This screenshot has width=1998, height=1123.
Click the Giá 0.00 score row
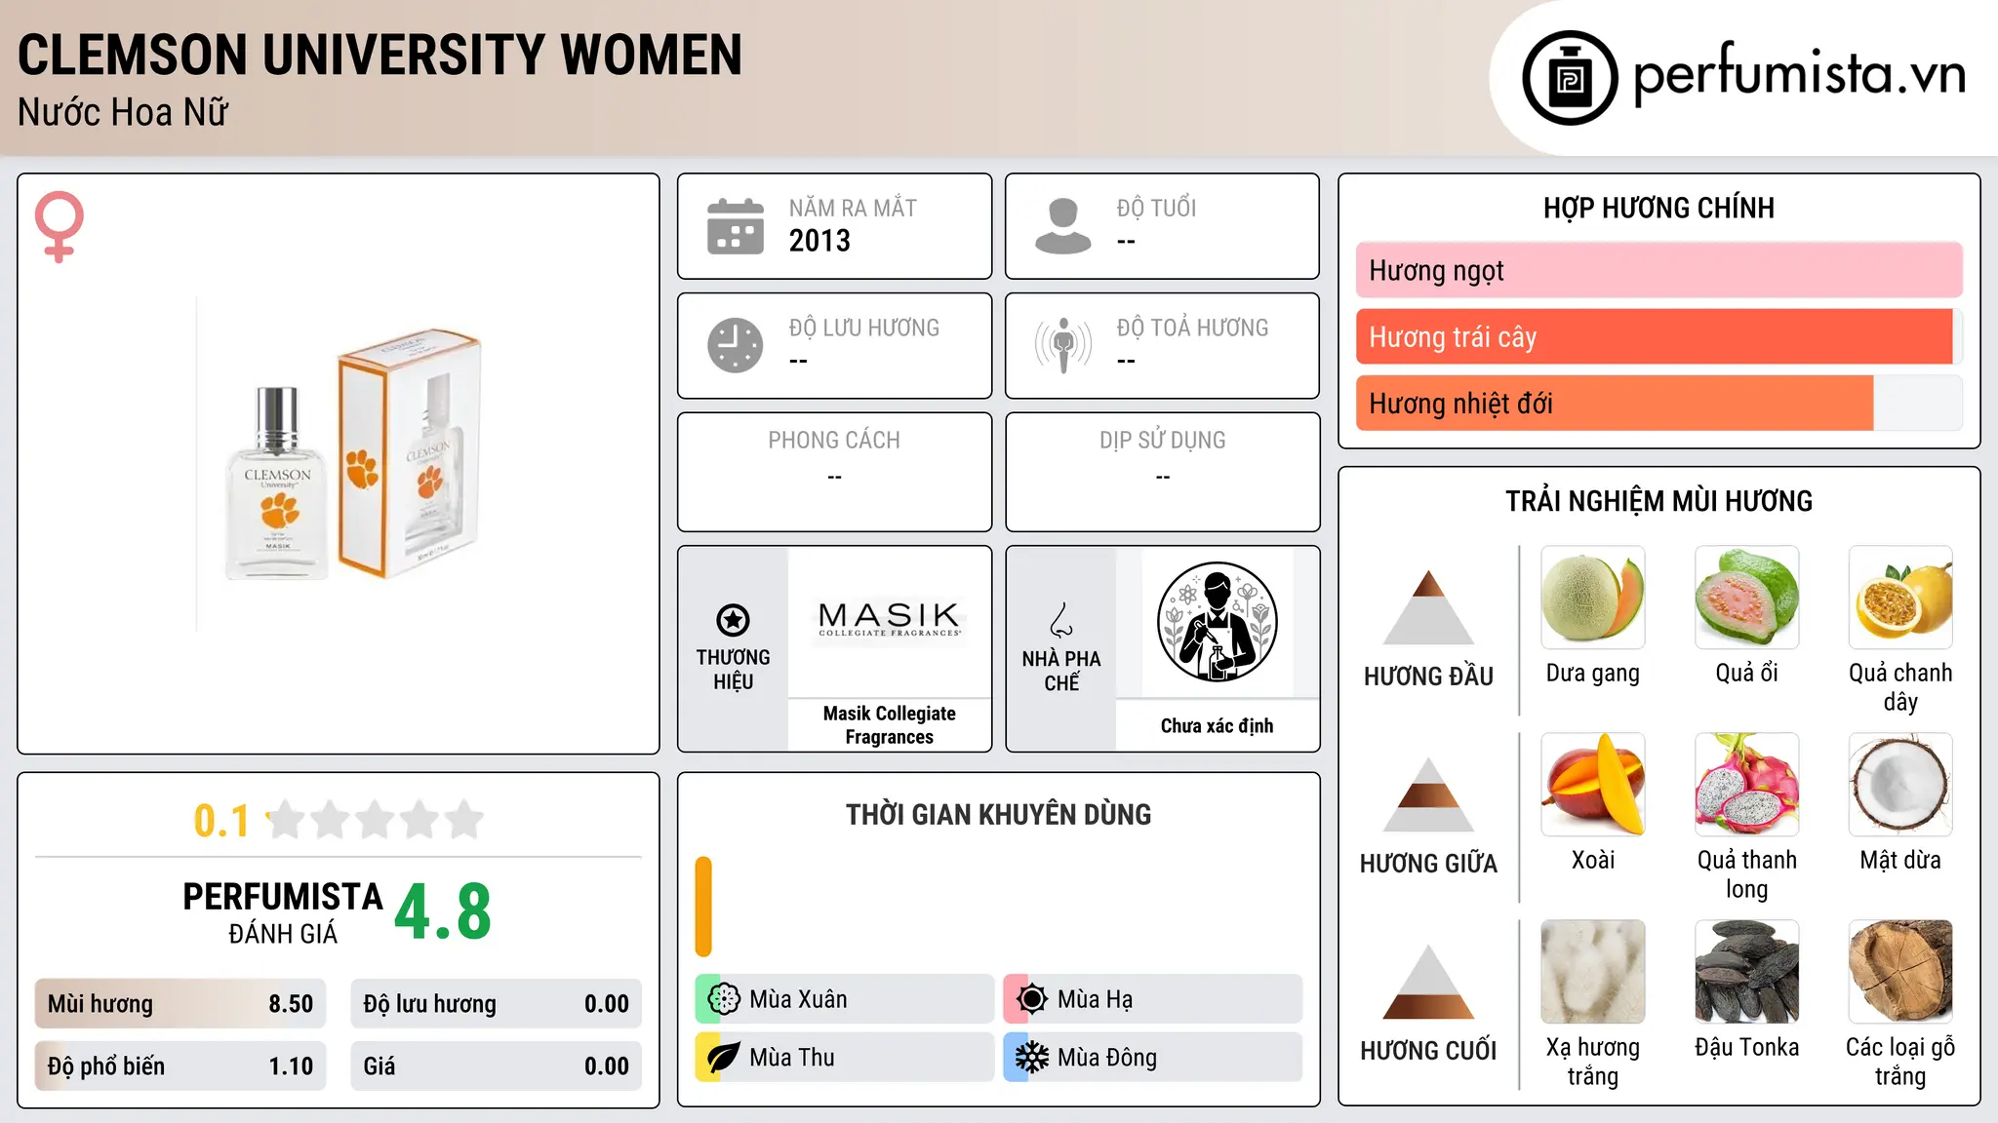(x=496, y=1066)
